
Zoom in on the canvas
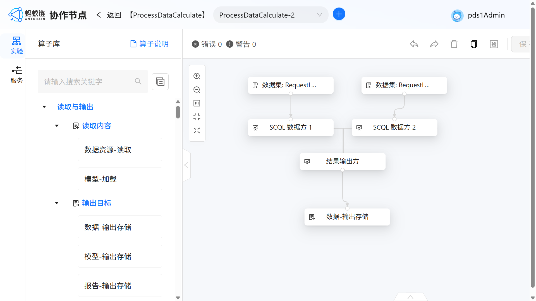coord(197,76)
